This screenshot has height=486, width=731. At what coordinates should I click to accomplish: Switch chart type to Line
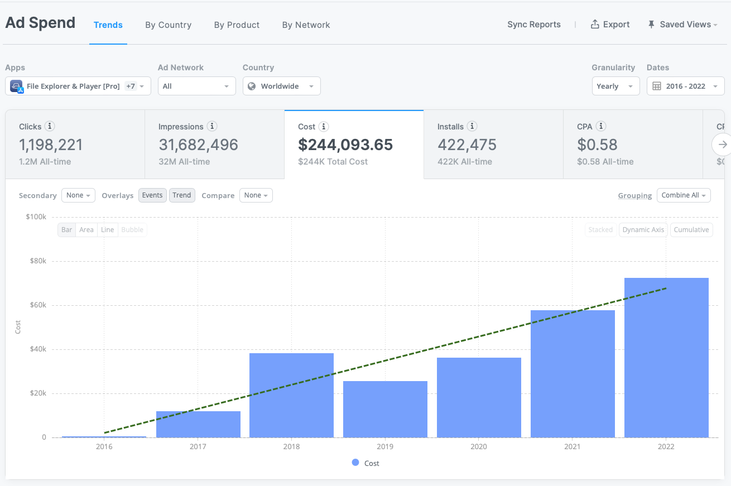pyautogui.click(x=108, y=230)
